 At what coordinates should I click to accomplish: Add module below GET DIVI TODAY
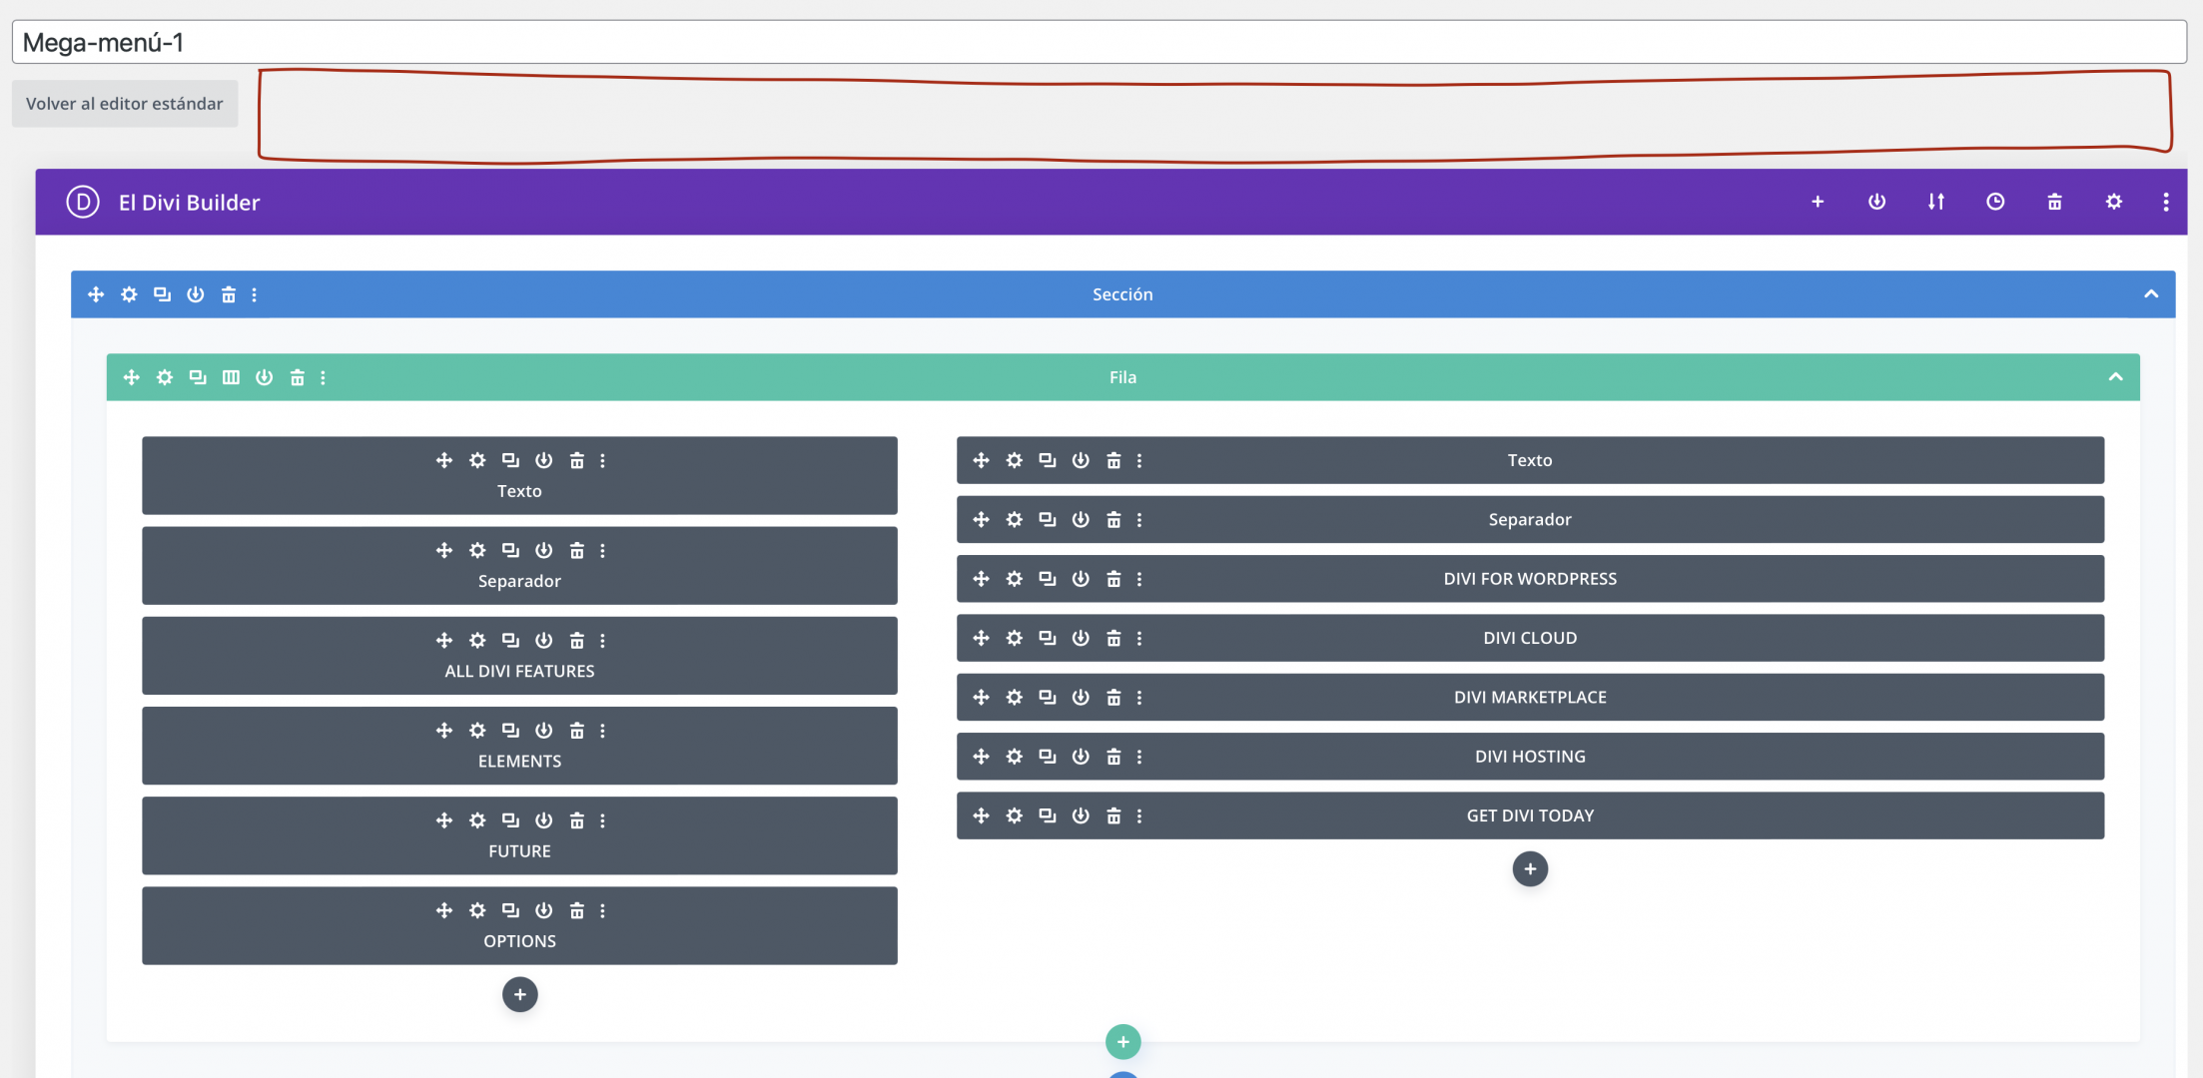[x=1530, y=868]
